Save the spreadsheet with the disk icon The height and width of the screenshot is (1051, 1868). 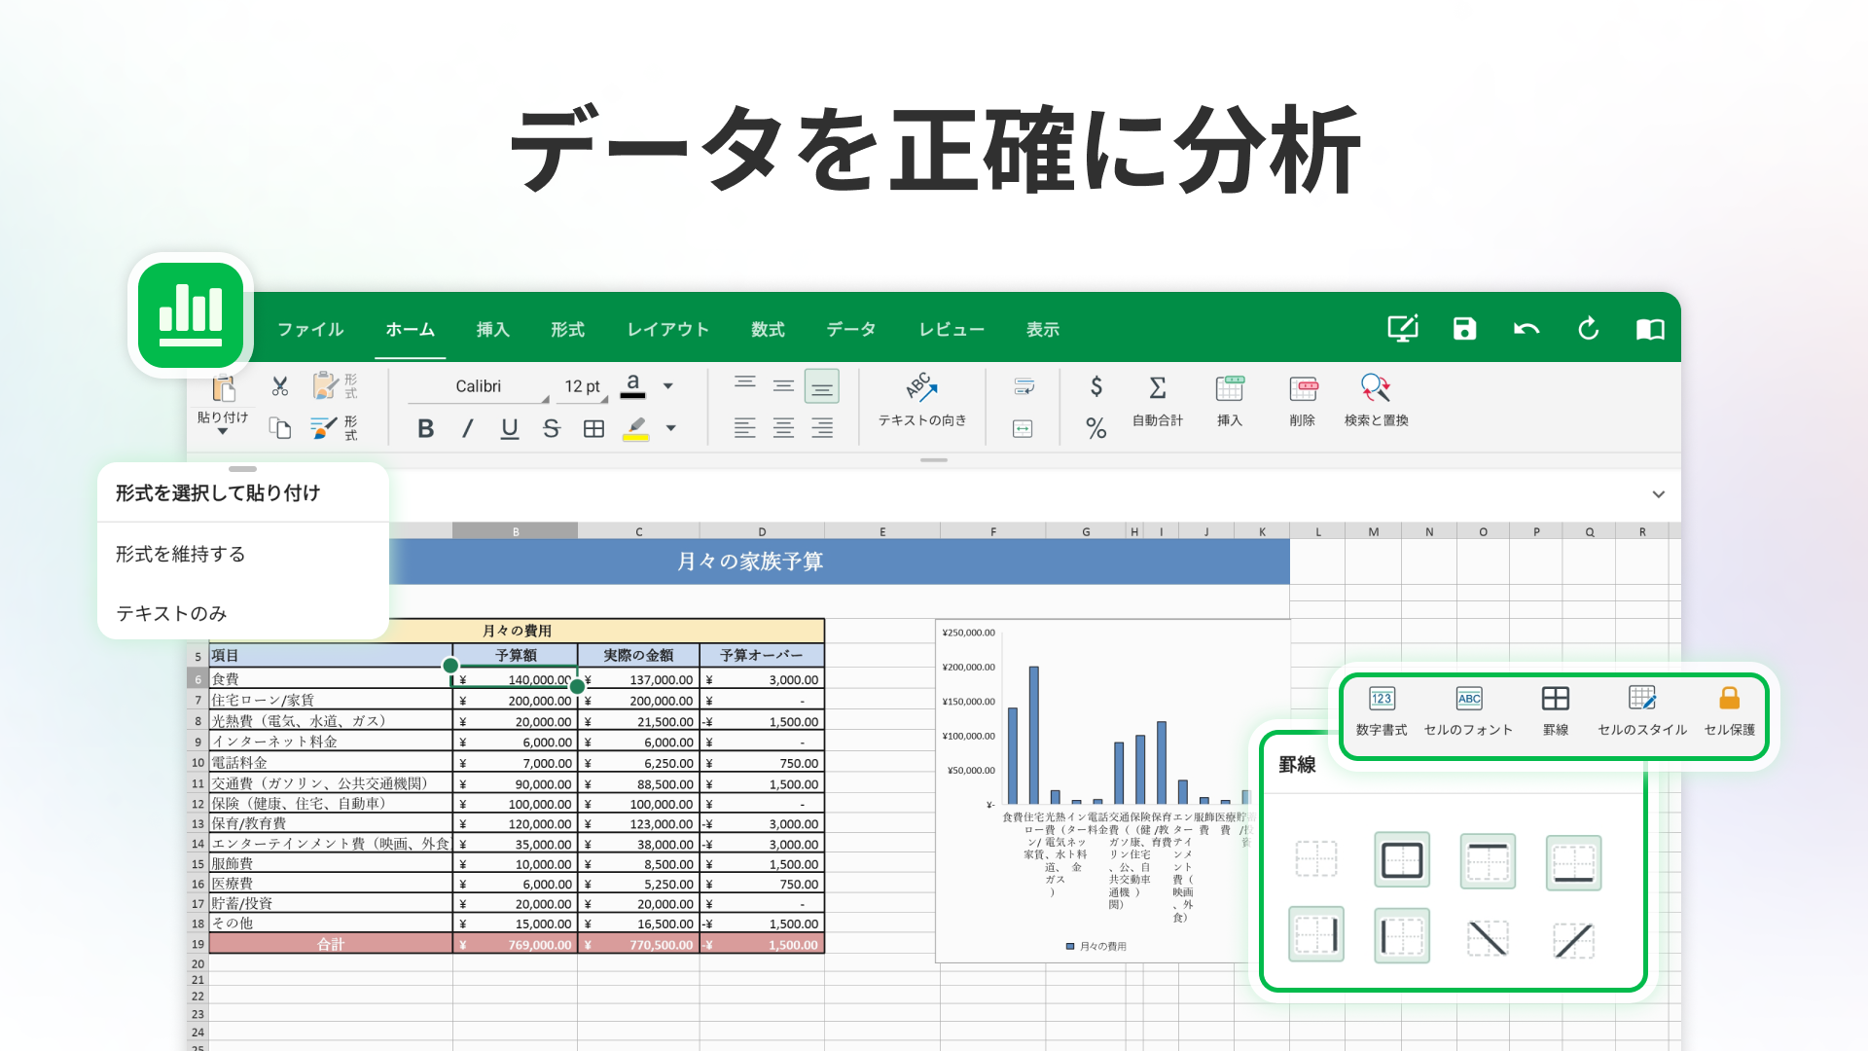coord(1464,328)
